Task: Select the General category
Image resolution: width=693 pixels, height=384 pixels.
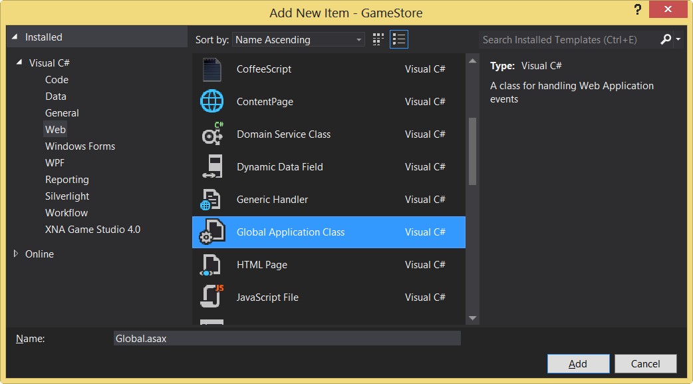Action: click(x=62, y=113)
